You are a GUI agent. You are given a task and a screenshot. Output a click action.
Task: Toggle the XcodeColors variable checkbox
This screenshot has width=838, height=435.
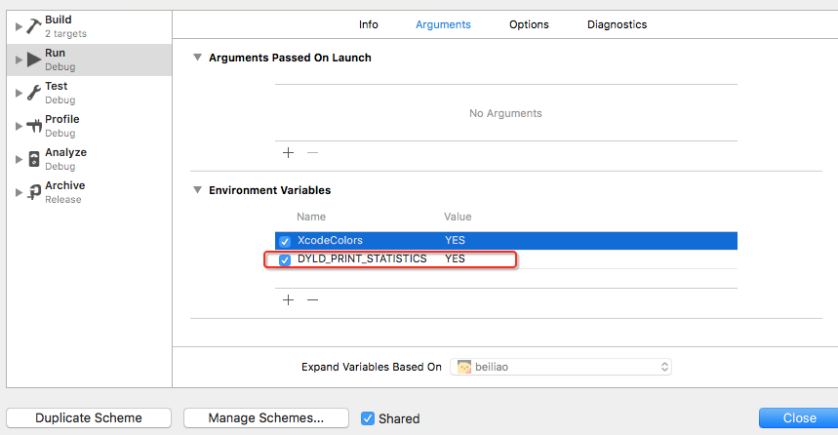(285, 241)
